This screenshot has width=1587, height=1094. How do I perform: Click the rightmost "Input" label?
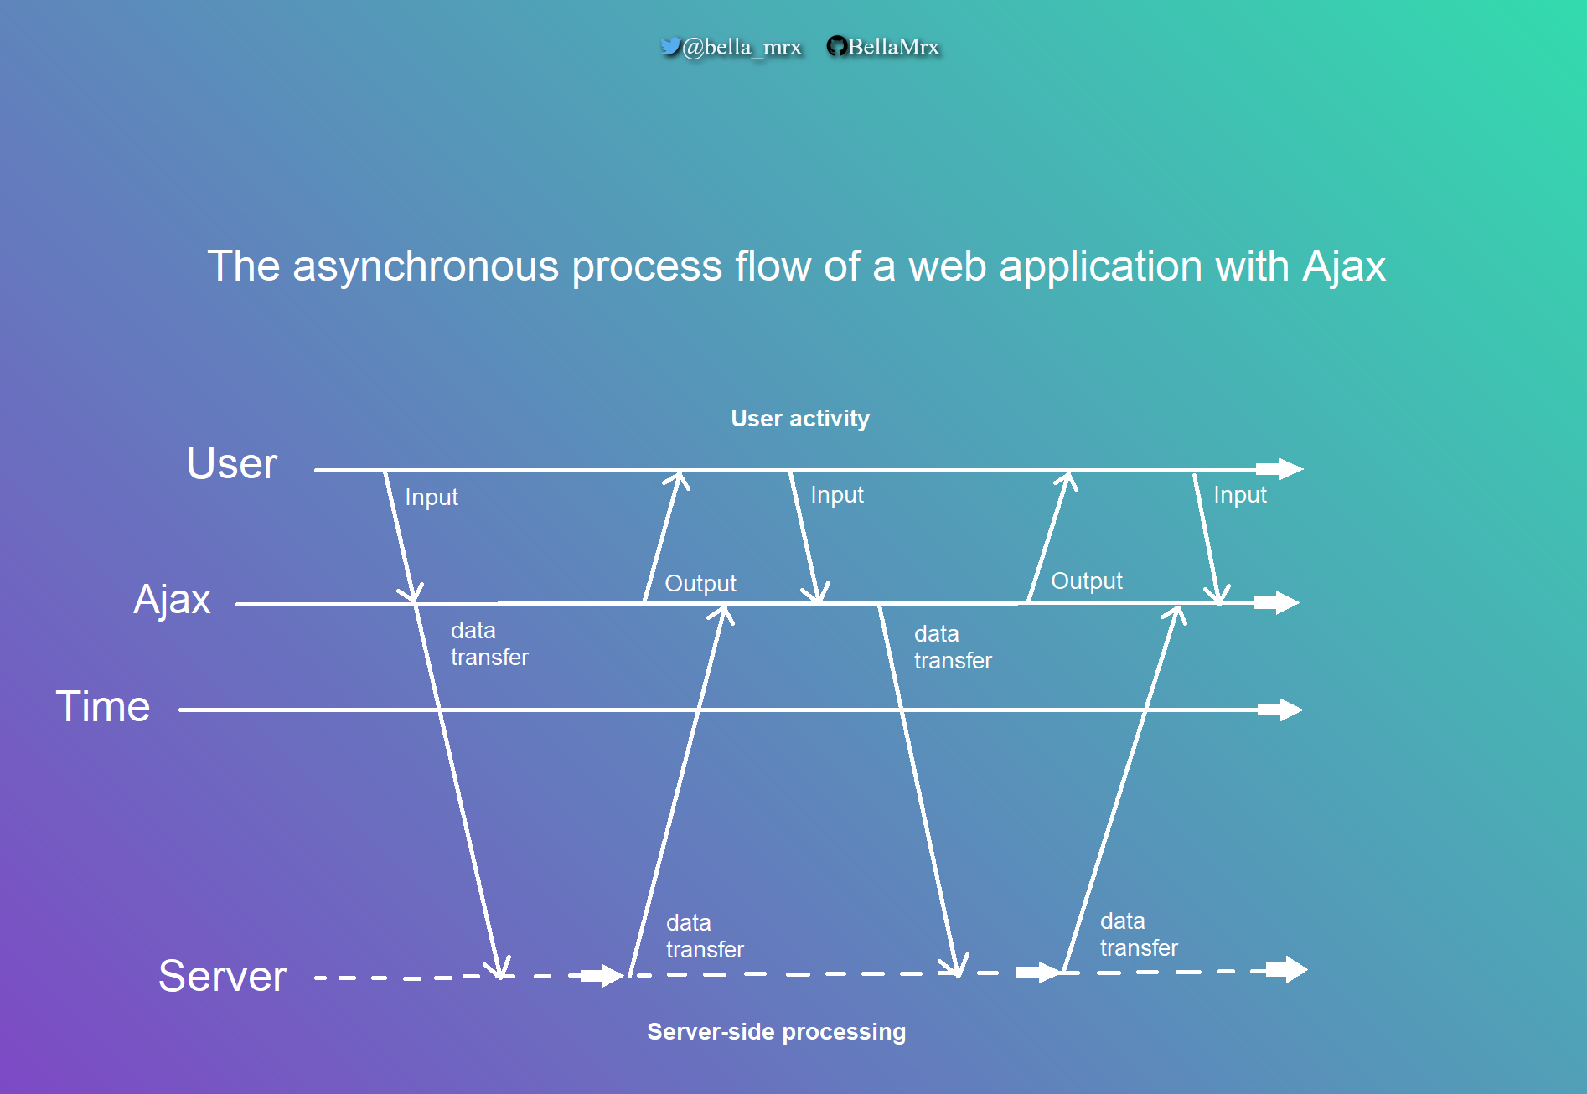(1239, 494)
